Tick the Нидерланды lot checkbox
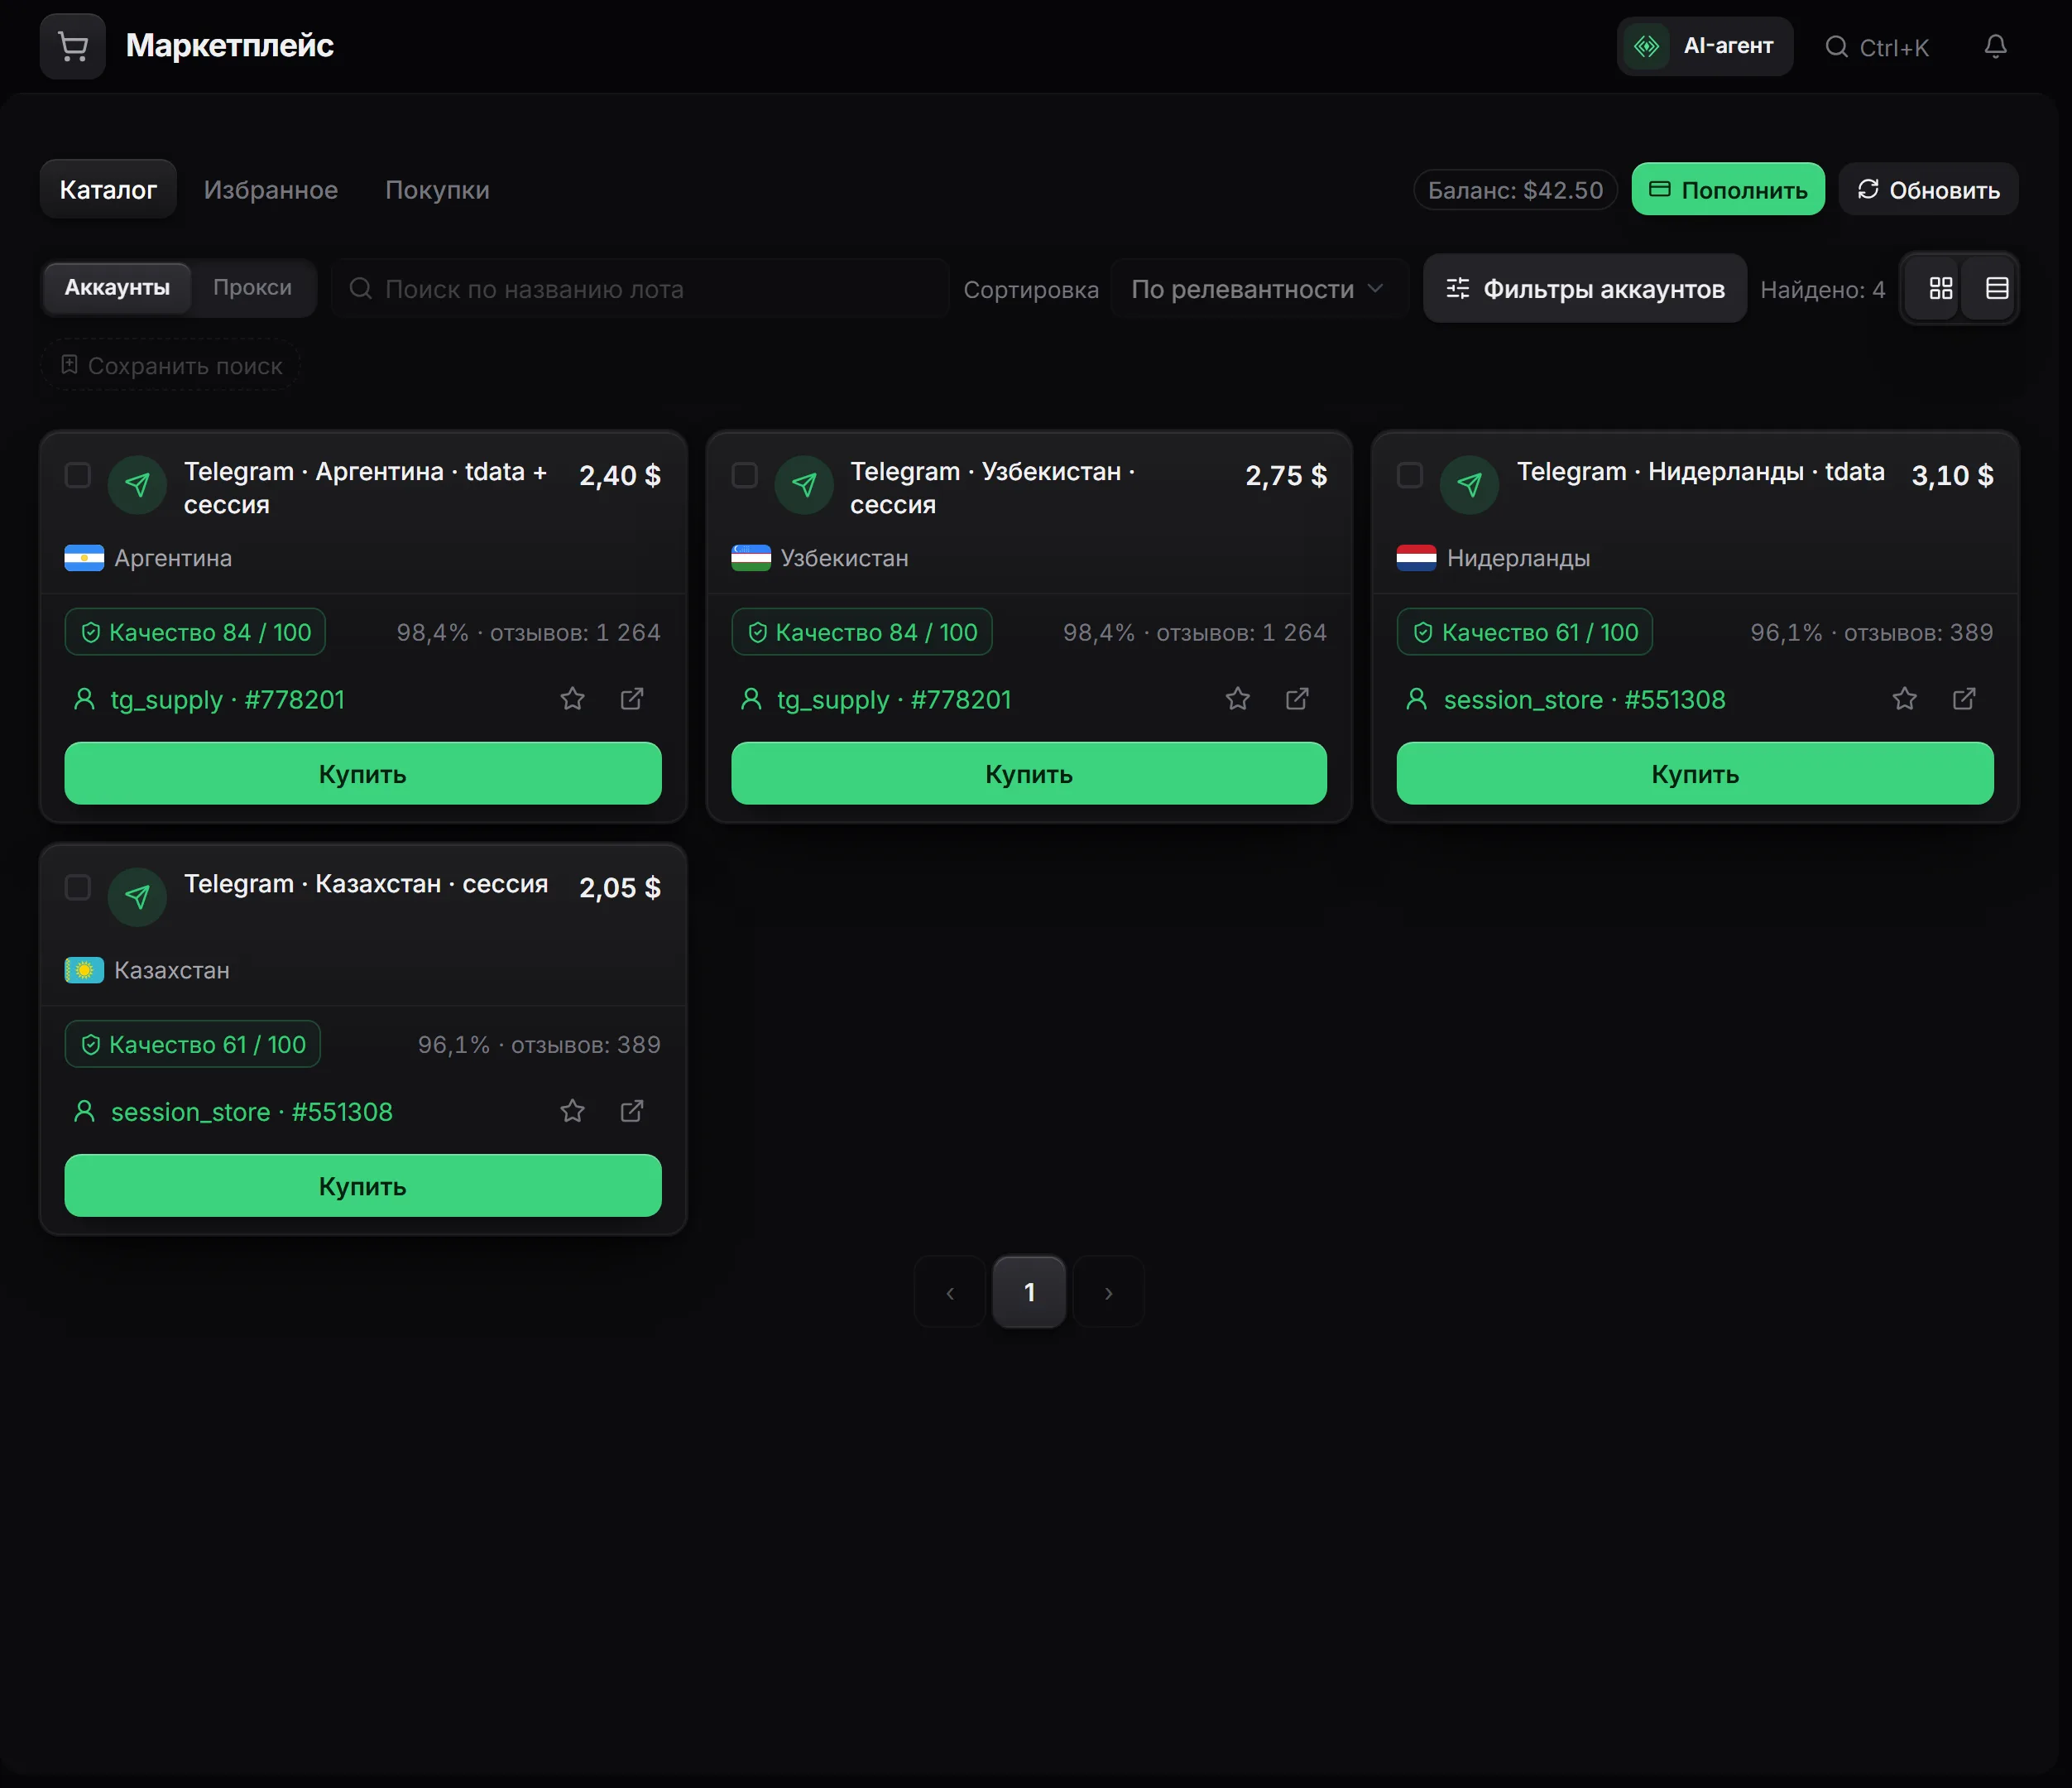This screenshot has width=2072, height=1788. [x=1410, y=474]
